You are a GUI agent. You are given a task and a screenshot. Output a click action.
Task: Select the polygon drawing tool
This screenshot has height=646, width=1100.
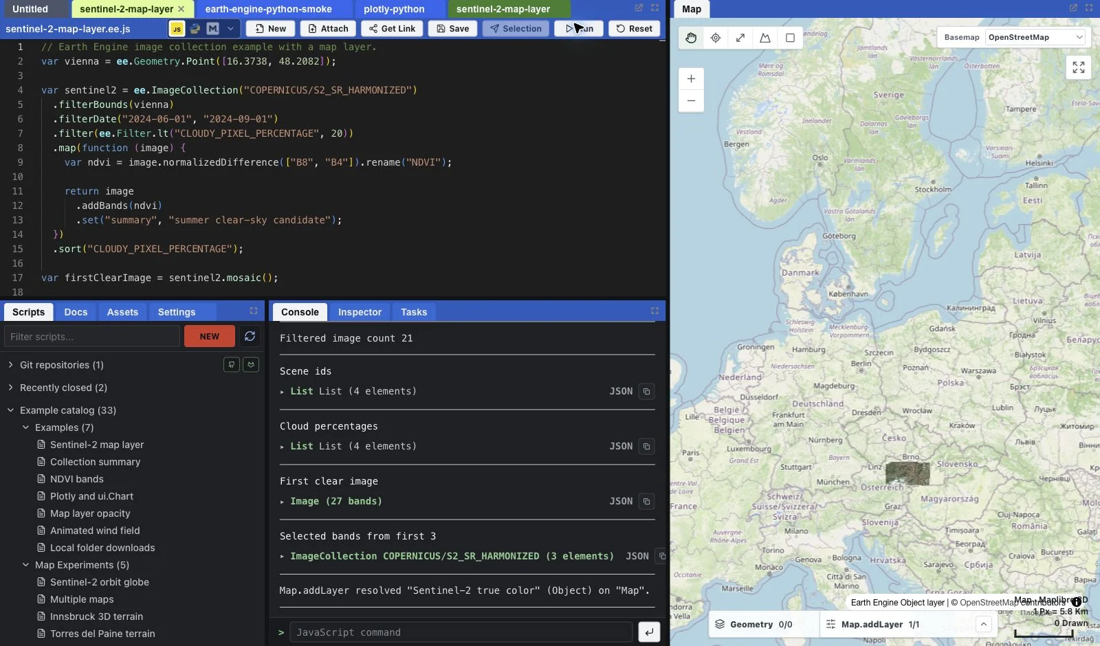point(765,38)
